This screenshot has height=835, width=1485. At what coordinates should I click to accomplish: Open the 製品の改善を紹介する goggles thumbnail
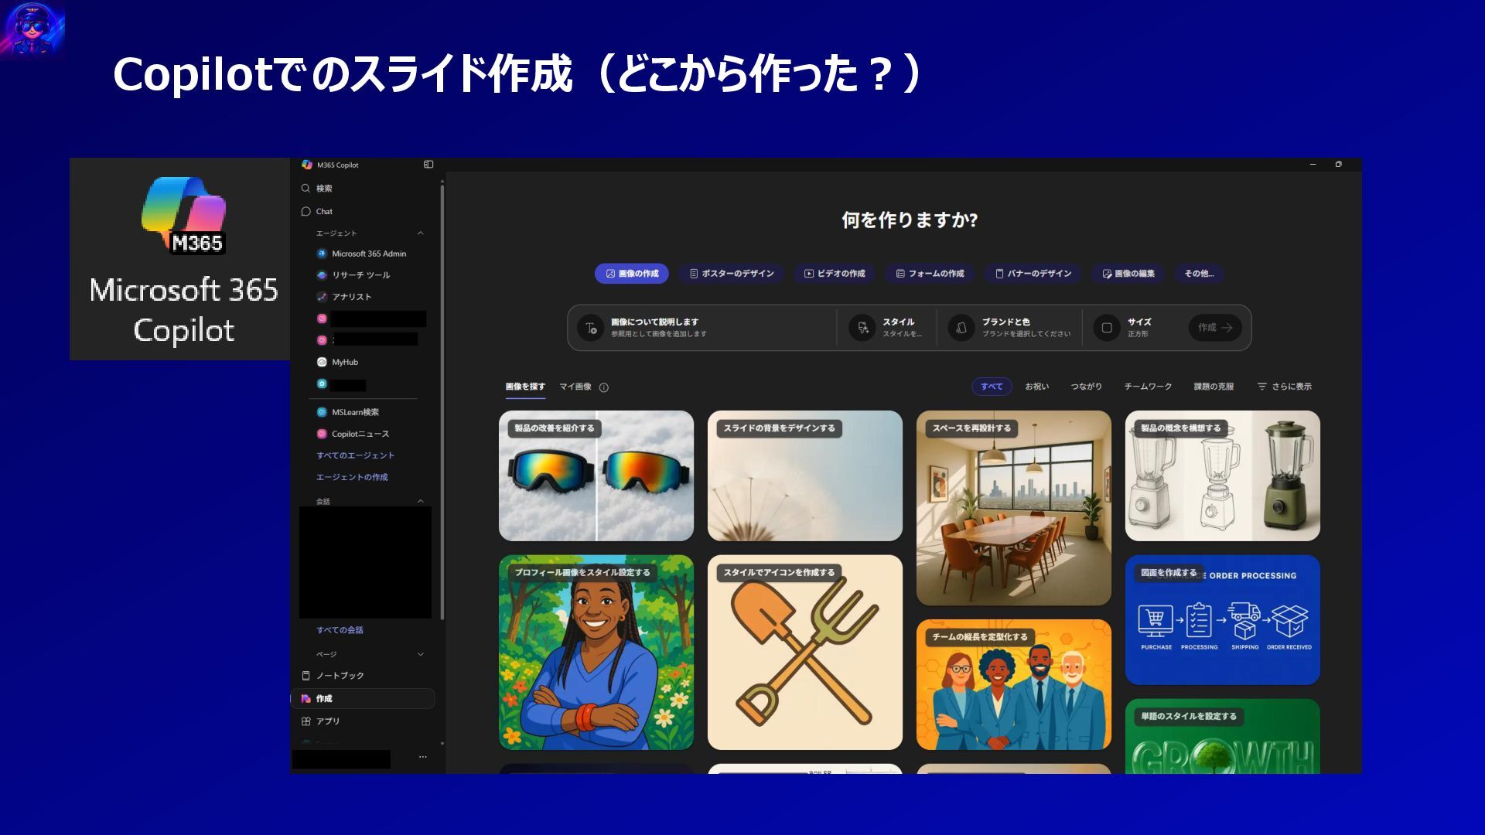(596, 475)
